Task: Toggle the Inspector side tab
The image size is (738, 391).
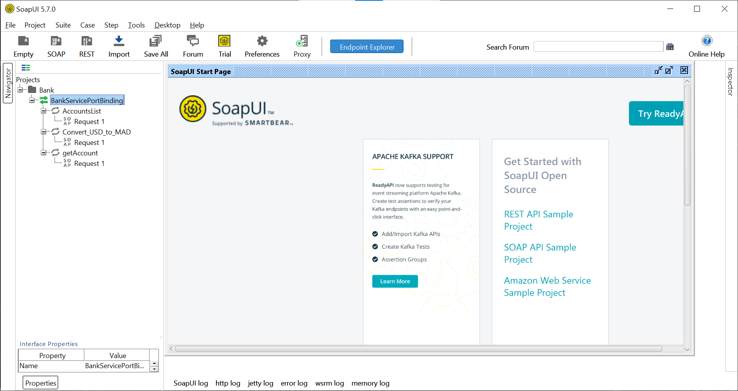Action: pos(730,82)
